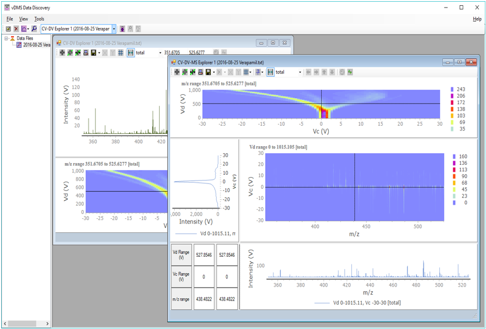The width and height of the screenshot is (486, 329).
Task: Toggle the range width button in CV-DV-MS Explorer toolbar
Action: click(270, 72)
